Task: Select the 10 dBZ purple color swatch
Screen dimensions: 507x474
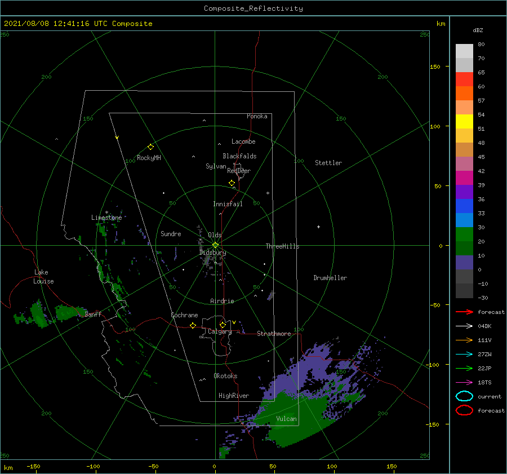Action: pyautogui.click(x=464, y=263)
